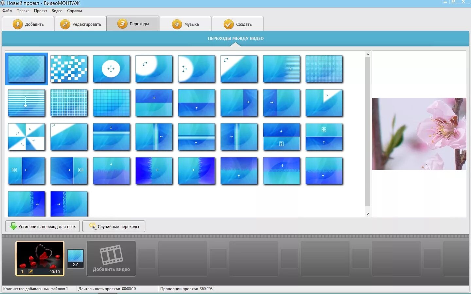Screen dimensions: 471x294
Task: Click the Количество добавленных файлов status text
Action: click(x=36, y=289)
